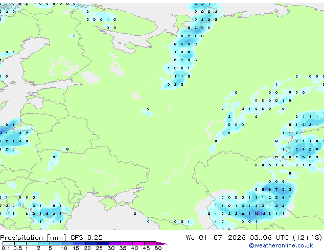Click the legend label "35"
Image resolution: width=324 pixels, height=250 pixels.
click(123, 248)
